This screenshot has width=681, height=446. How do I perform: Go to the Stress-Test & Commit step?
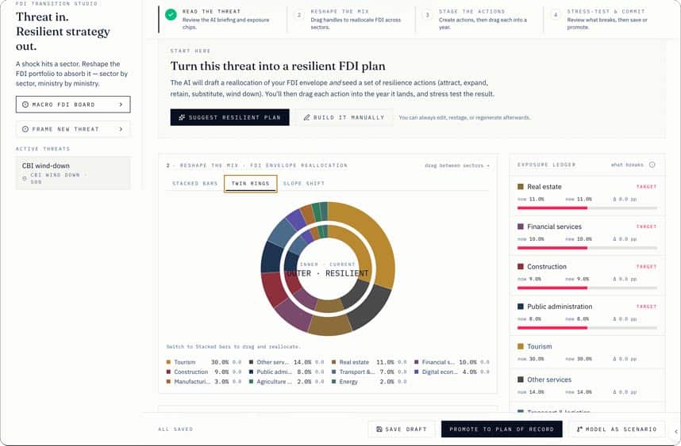[x=605, y=19]
